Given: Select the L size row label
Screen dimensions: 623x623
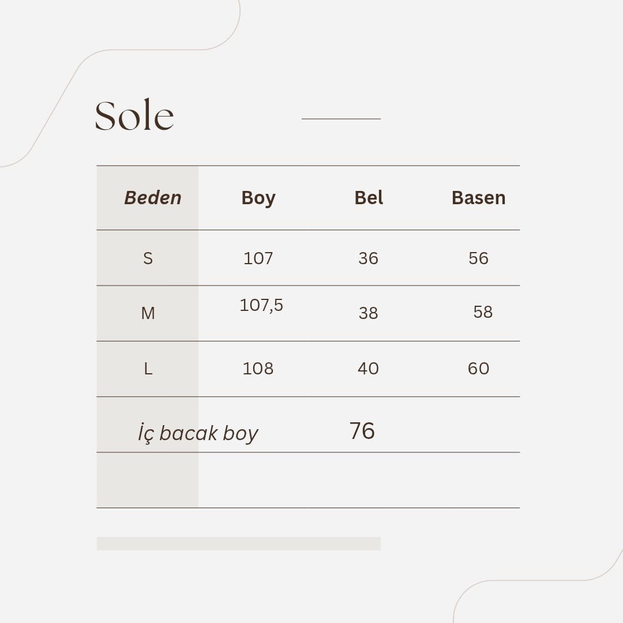Looking at the screenshot, I should (148, 369).
